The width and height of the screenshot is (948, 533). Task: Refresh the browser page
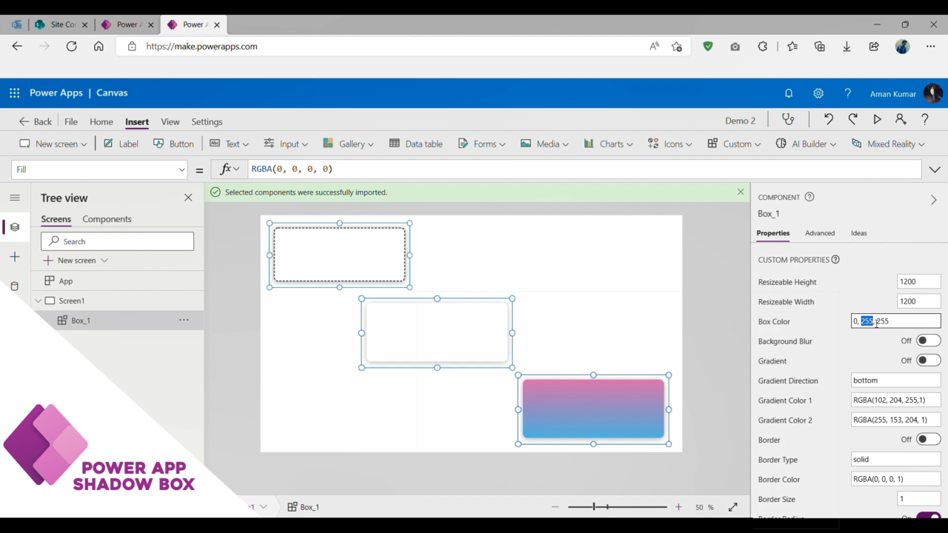71,46
